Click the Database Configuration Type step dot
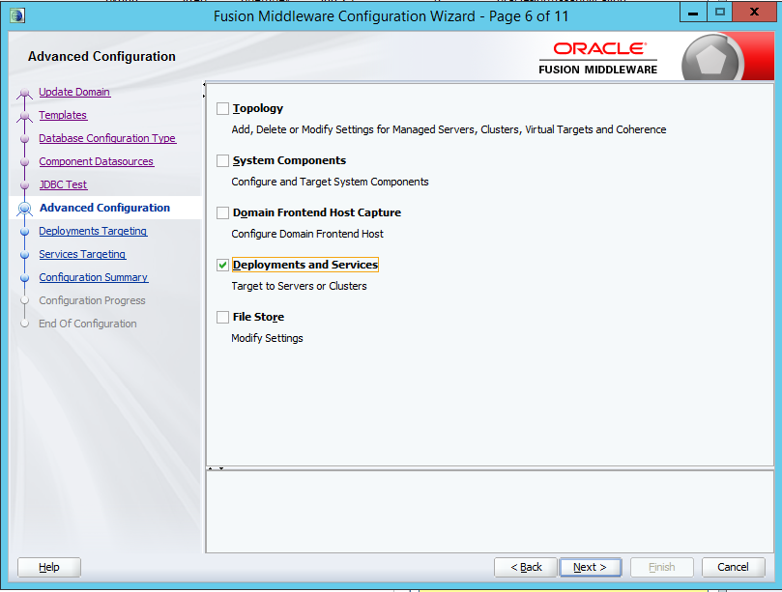782x592 pixels. pos(24,139)
